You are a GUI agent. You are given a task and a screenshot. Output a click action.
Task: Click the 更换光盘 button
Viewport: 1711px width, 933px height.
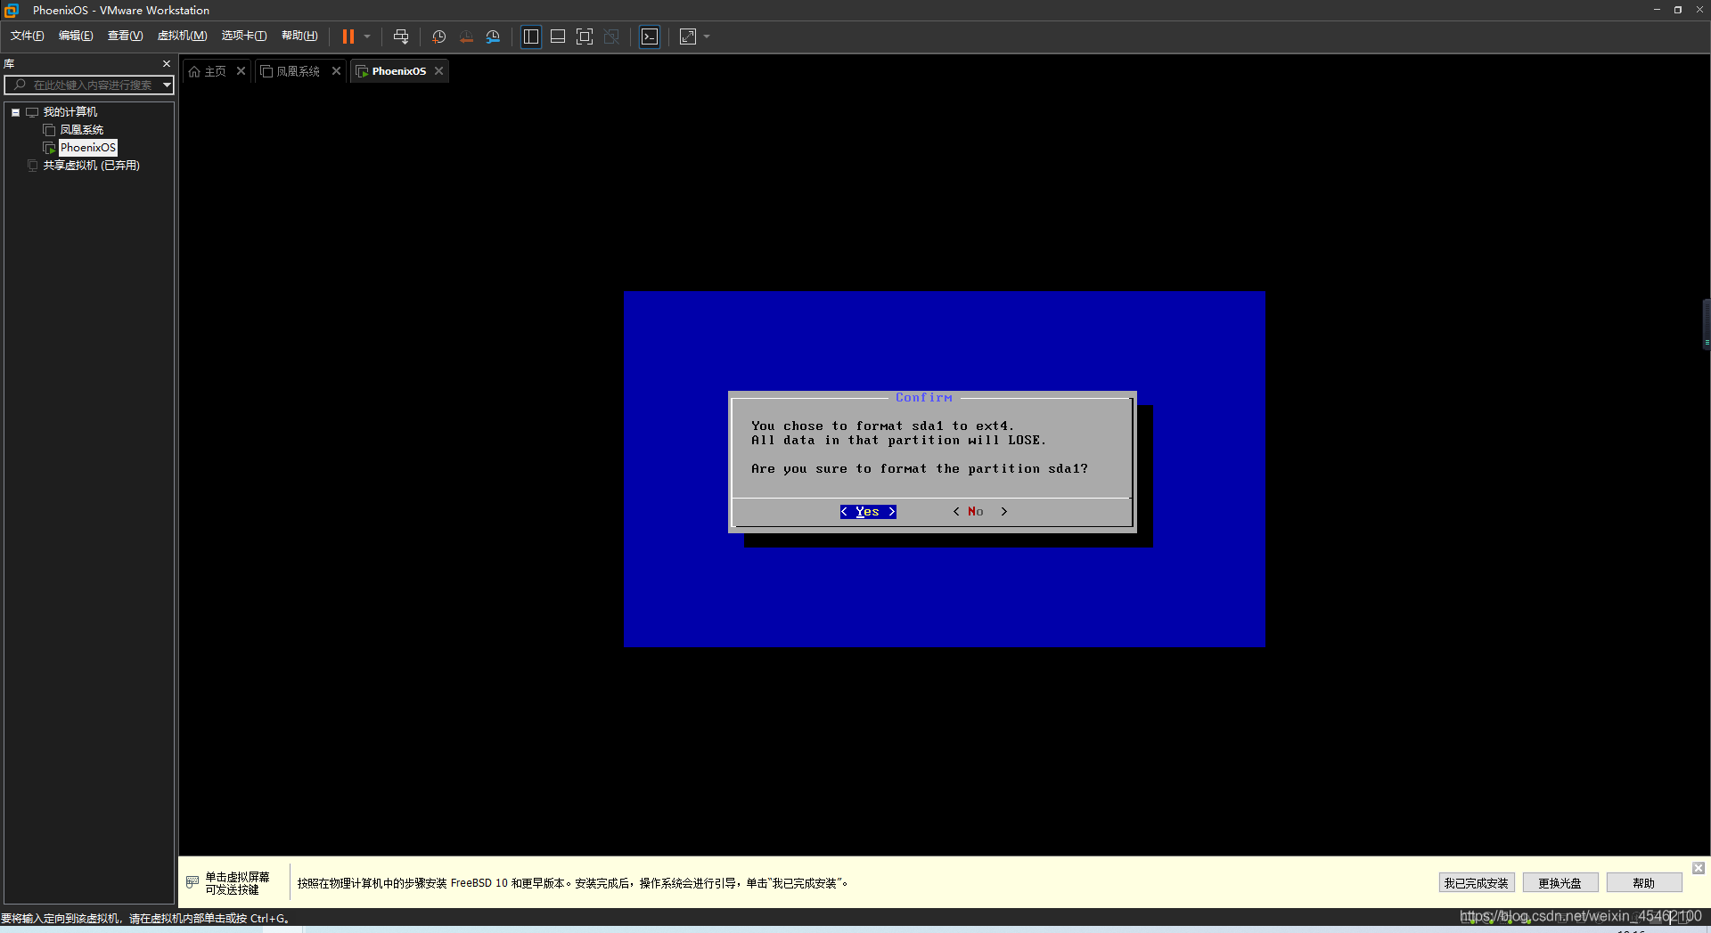pyautogui.click(x=1560, y=883)
